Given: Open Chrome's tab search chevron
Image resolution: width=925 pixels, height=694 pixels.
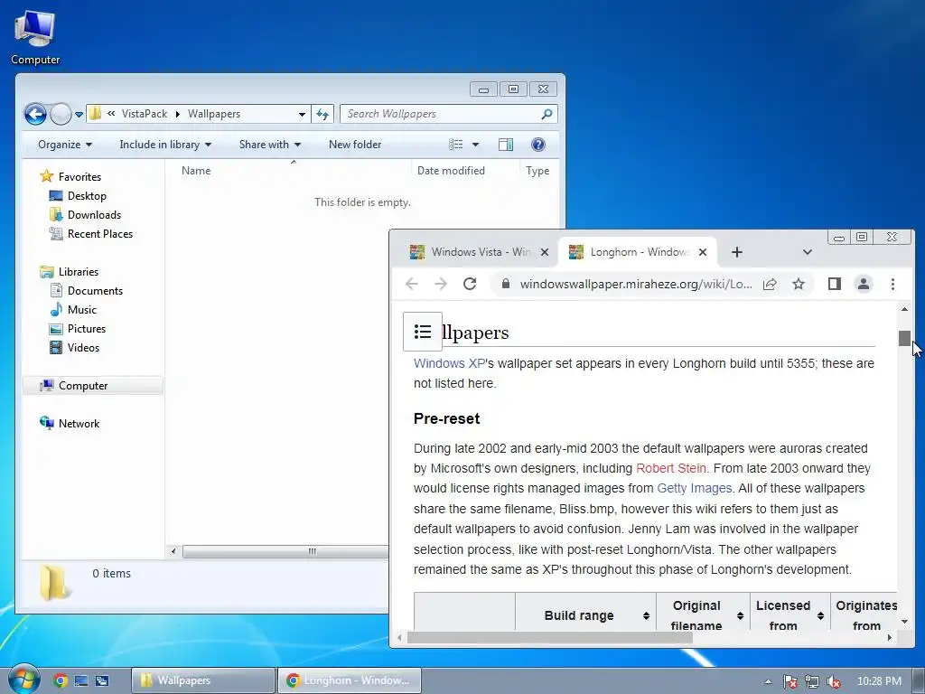Looking at the screenshot, I should point(808,252).
